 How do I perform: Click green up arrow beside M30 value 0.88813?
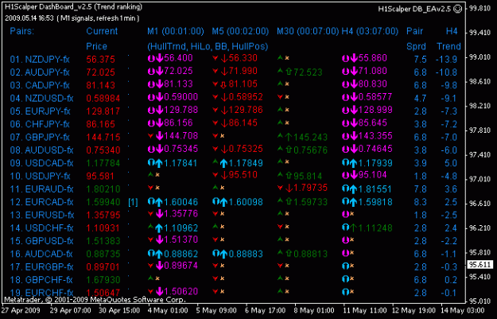[x=289, y=254]
